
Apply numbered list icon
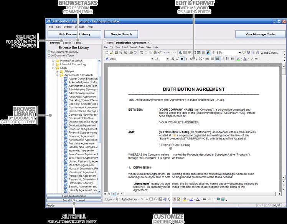pyautogui.click(x=223, y=59)
